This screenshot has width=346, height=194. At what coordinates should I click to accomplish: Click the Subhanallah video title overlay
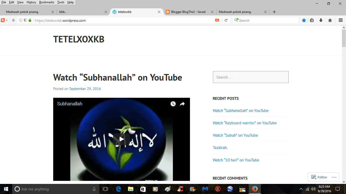[x=70, y=104]
